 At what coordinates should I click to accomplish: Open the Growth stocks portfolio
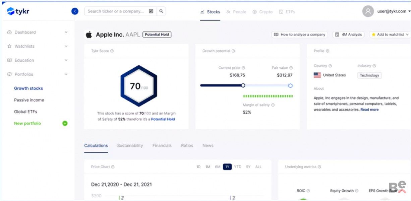pyautogui.click(x=28, y=88)
